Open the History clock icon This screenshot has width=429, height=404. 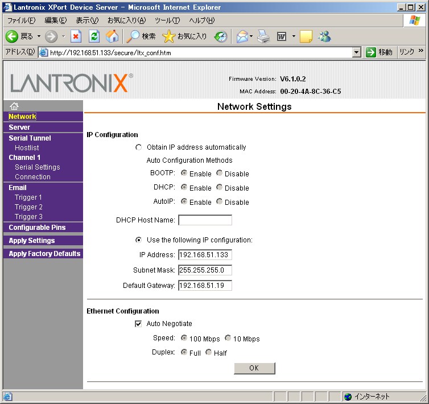221,36
